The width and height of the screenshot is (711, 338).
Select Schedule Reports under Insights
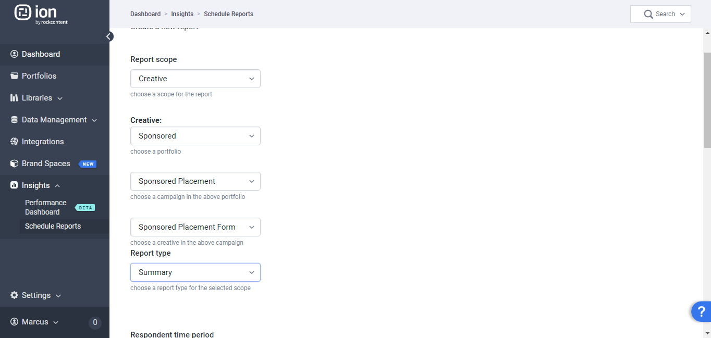[53, 226]
